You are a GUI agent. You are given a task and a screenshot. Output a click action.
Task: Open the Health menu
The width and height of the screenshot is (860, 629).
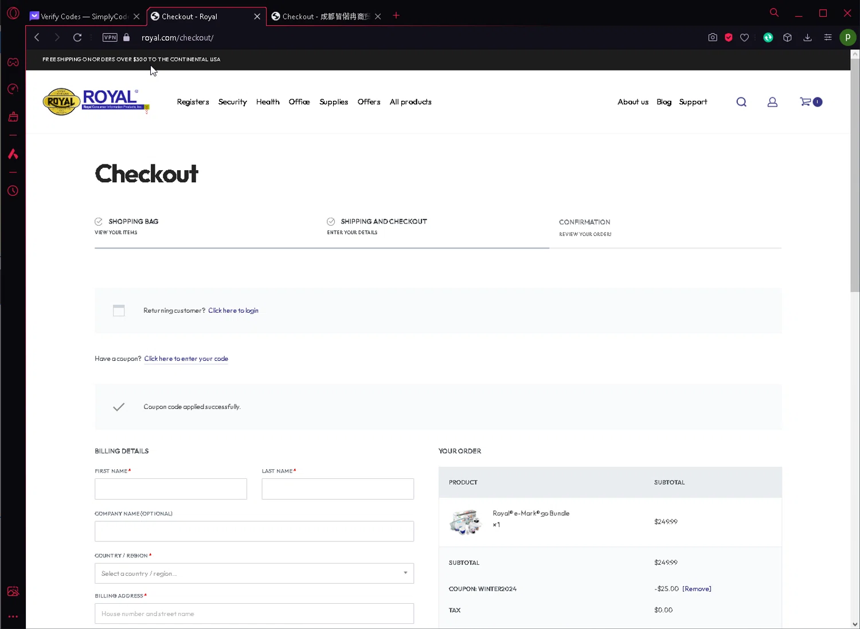[268, 102]
